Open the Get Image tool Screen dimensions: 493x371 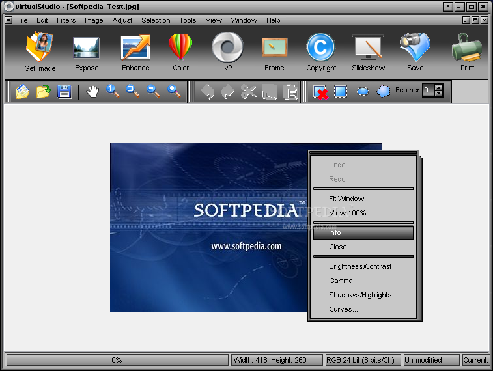click(40, 52)
